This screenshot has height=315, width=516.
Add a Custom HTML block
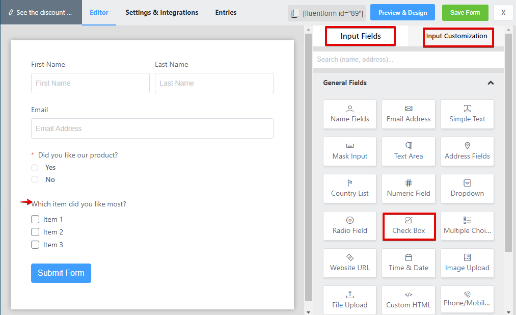click(x=409, y=299)
